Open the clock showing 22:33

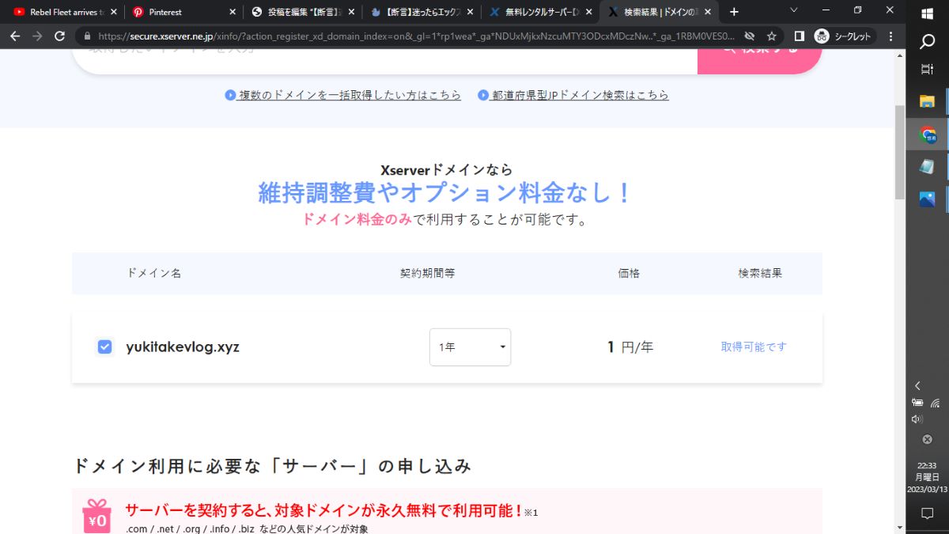(928, 477)
